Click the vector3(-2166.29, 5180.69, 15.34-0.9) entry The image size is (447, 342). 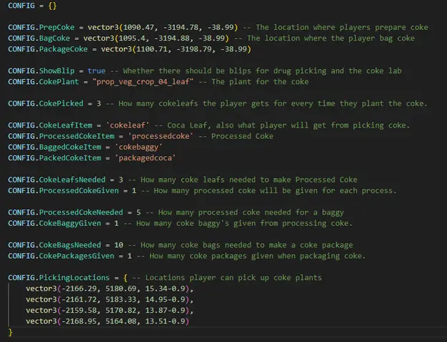[x=110, y=289]
